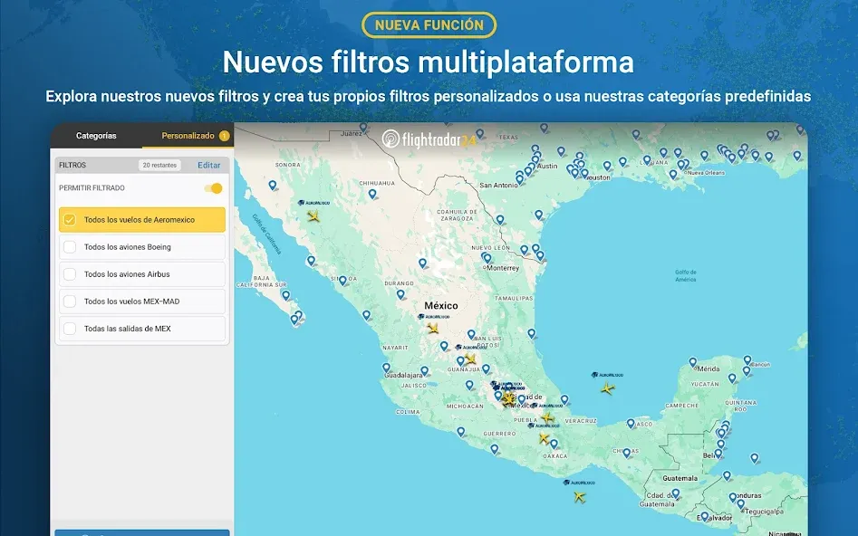
Task: Click the notification badge on Personalizado
Action: pos(224,136)
